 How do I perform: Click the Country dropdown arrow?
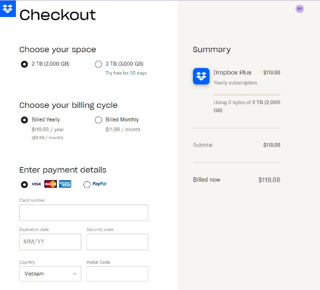75,274
